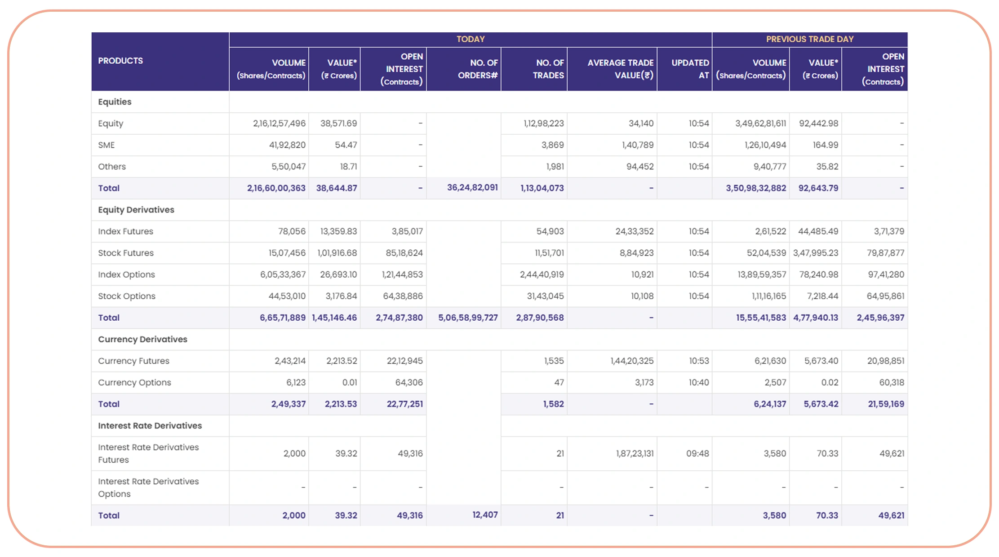This screenshot has height=557, width=999.
Task: Click the TODAY column group header
Action: 470,39
